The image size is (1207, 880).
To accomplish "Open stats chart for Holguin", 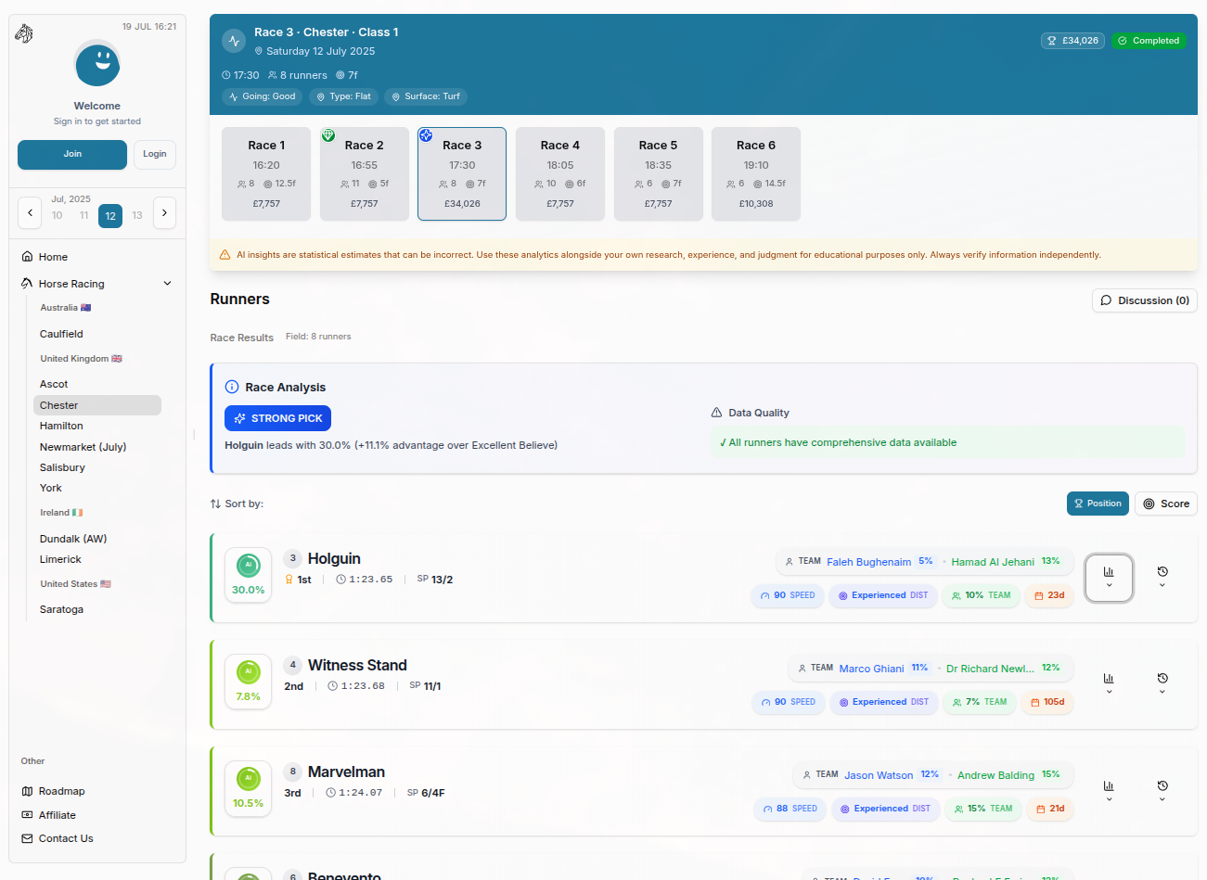I will tap(1109, 578).
